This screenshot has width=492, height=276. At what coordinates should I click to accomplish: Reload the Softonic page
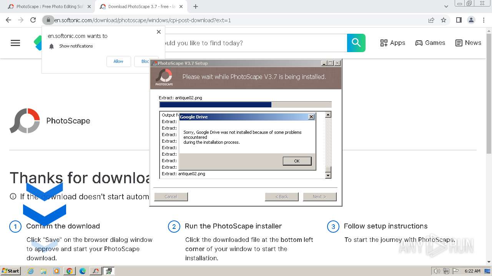(33, 20)
